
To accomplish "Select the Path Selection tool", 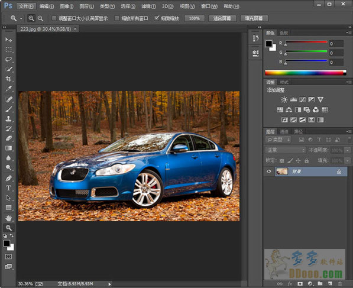I will click(x=8, y=198).
